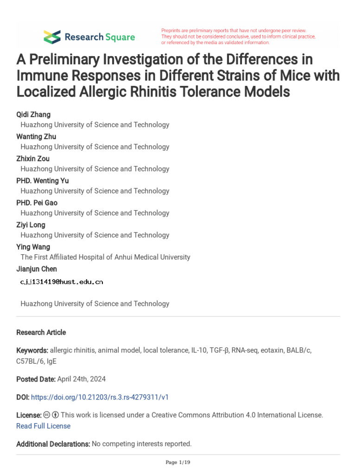
Task: Click the Keywords line text
Action: [x=164, y=356]
